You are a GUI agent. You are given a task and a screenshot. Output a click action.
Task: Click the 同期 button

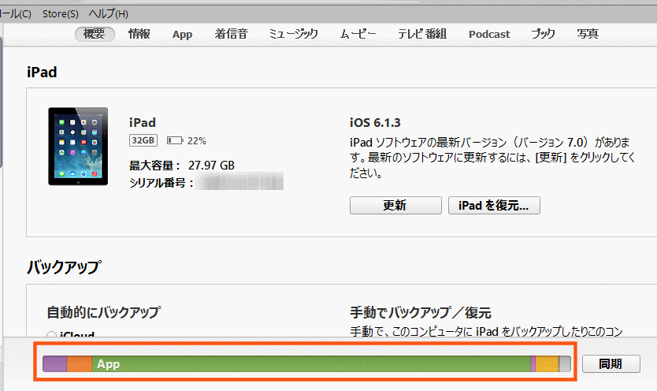pyautogui.click(x=611, y=364)
